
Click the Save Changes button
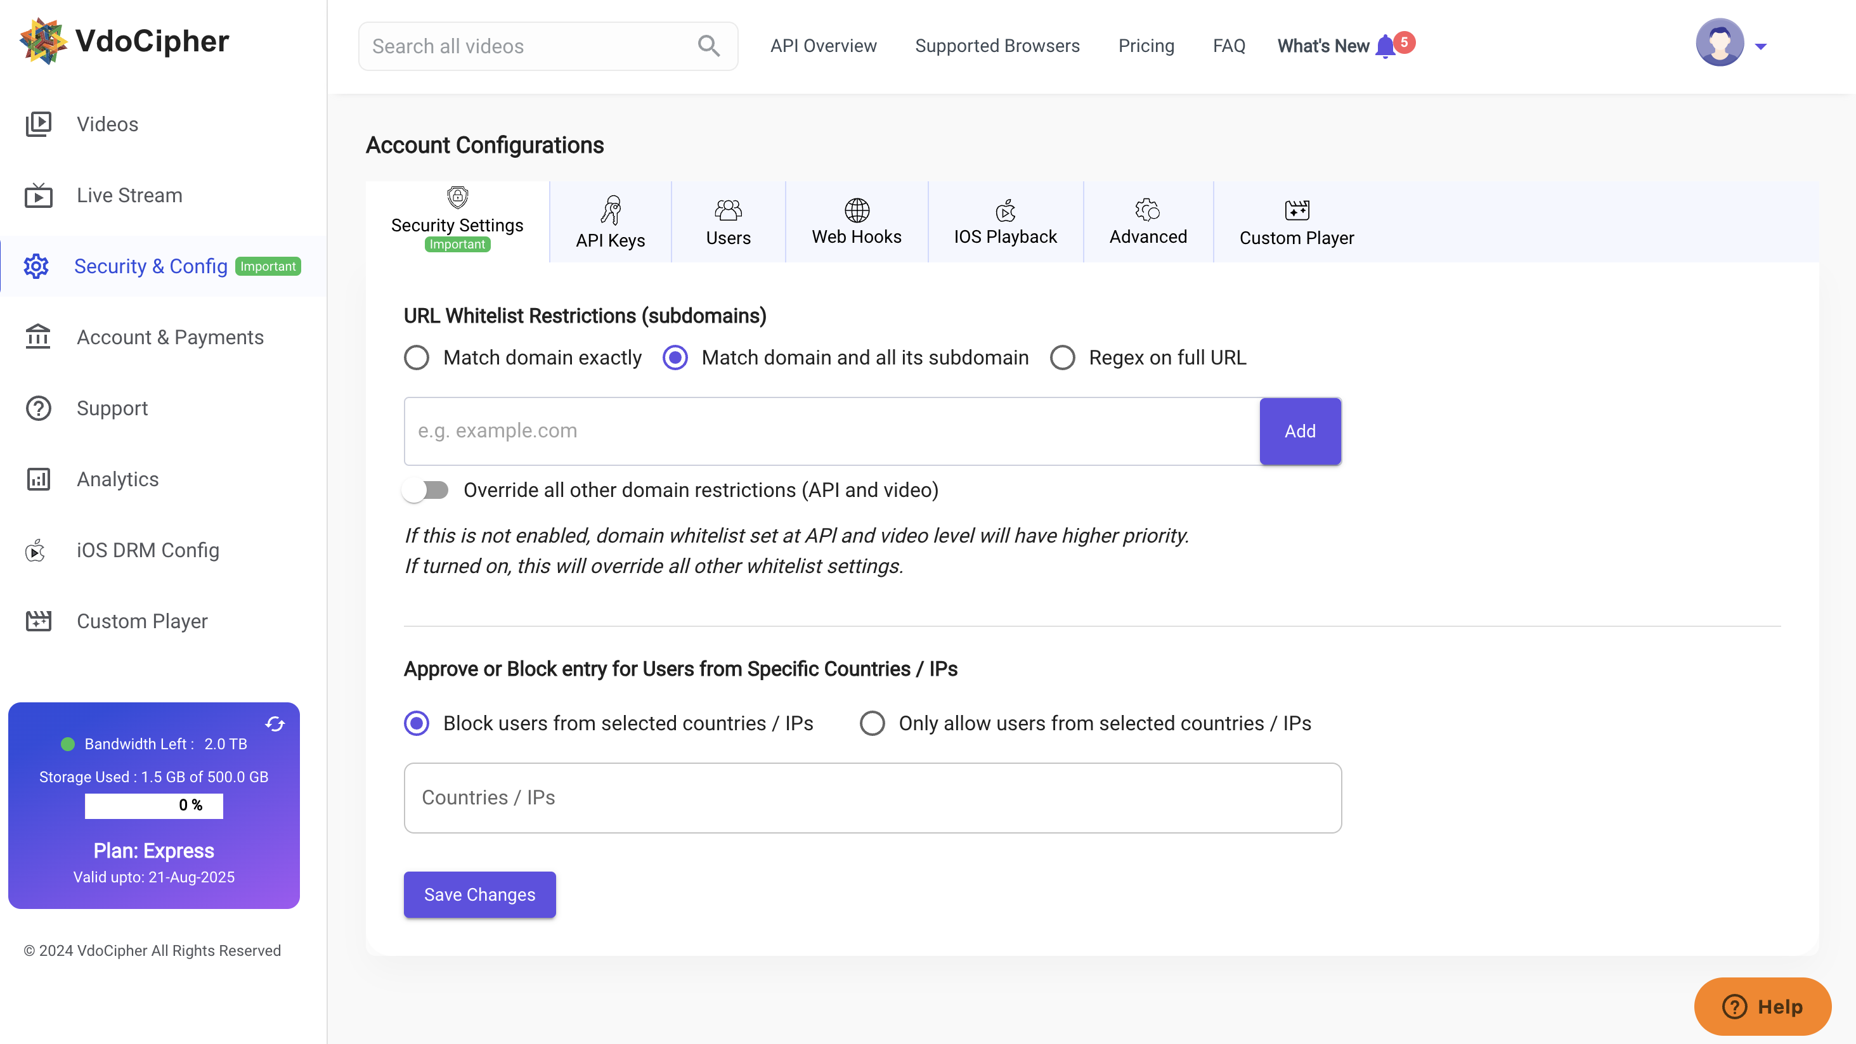click(479, 894)
